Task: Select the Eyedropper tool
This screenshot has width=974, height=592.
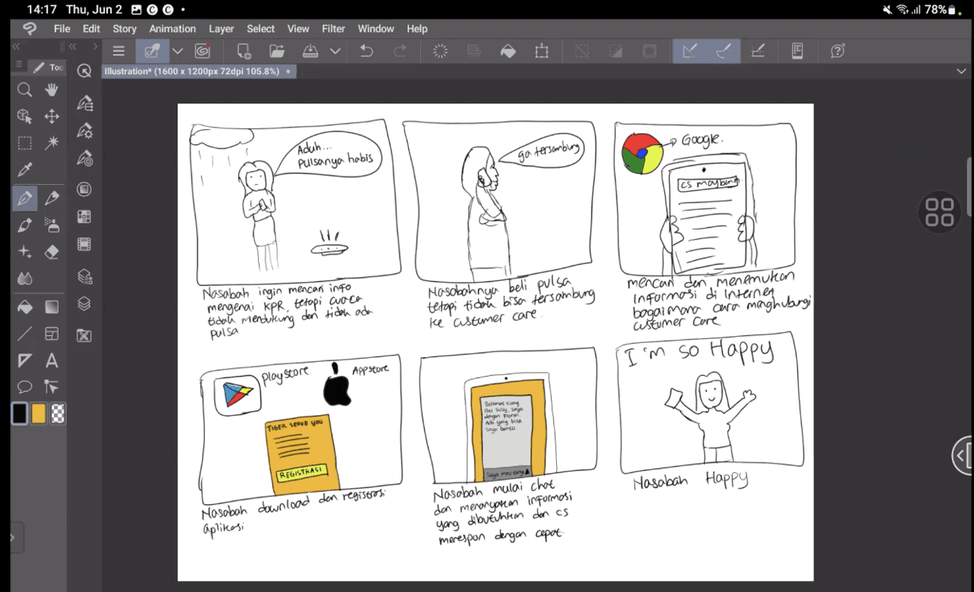Action: [x=24, y=170]
